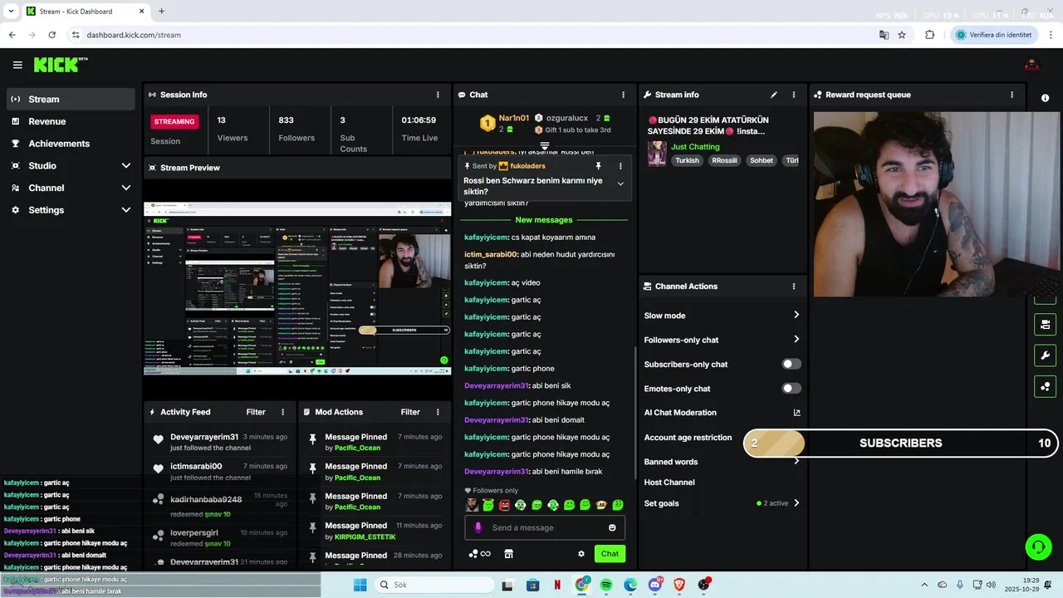Open the user avatar menu at the top right
The height and width of the screenshot is (598, 1063).
(1032, 65)
